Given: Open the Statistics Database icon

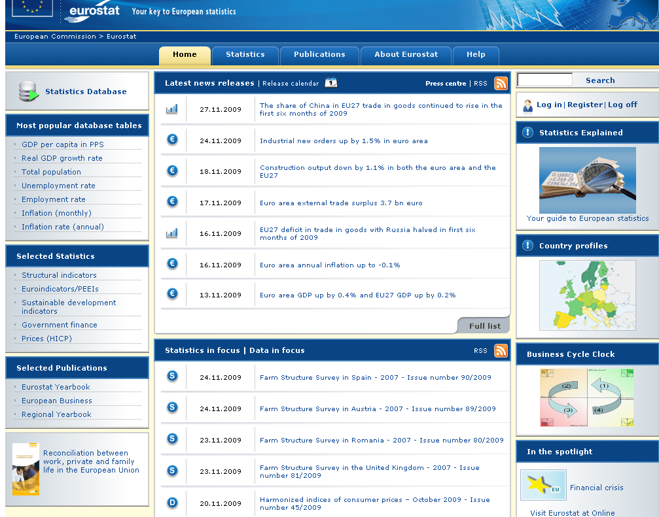Looking at the screenshot, I should pyautogui.click(x=29, y=91).
